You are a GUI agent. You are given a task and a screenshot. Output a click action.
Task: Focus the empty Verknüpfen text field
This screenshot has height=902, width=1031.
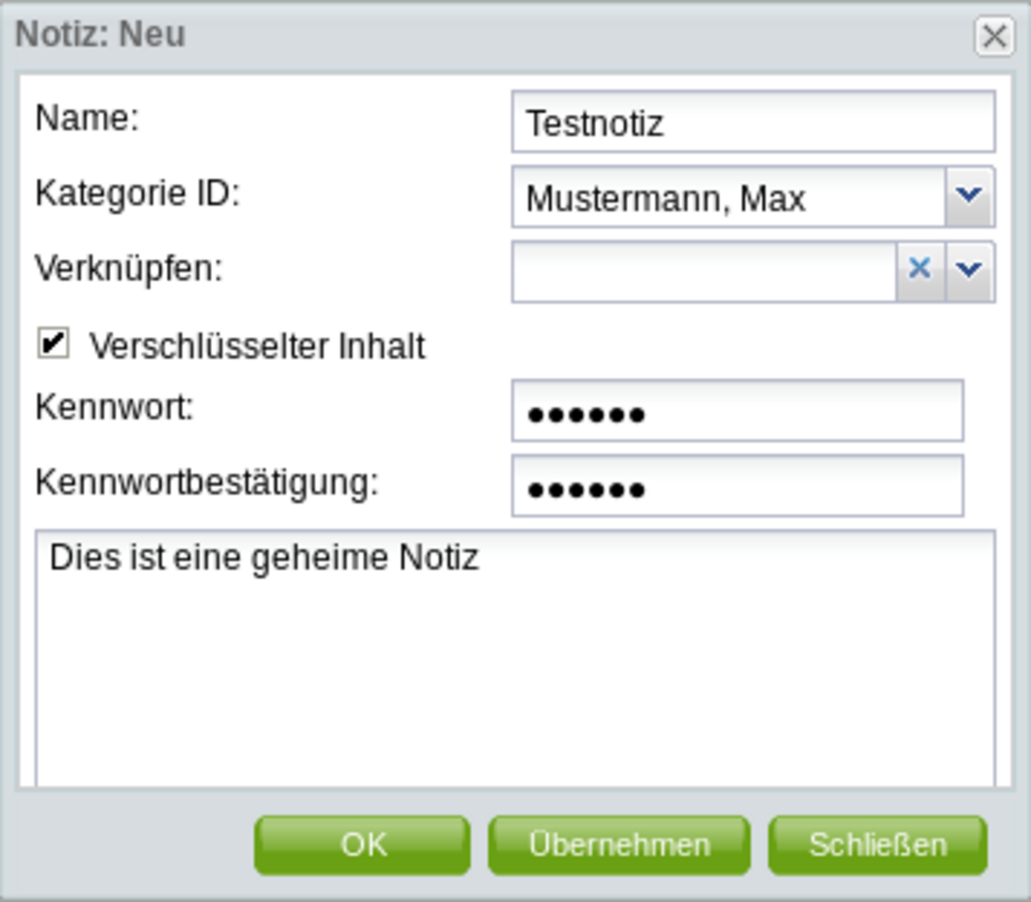click(705, 272)
